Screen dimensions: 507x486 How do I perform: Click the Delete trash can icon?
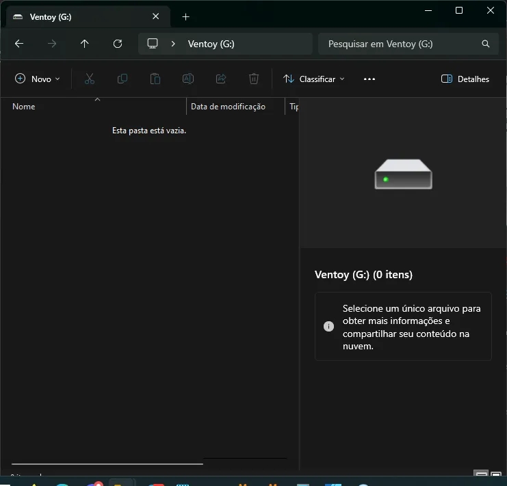pos(254,79)
